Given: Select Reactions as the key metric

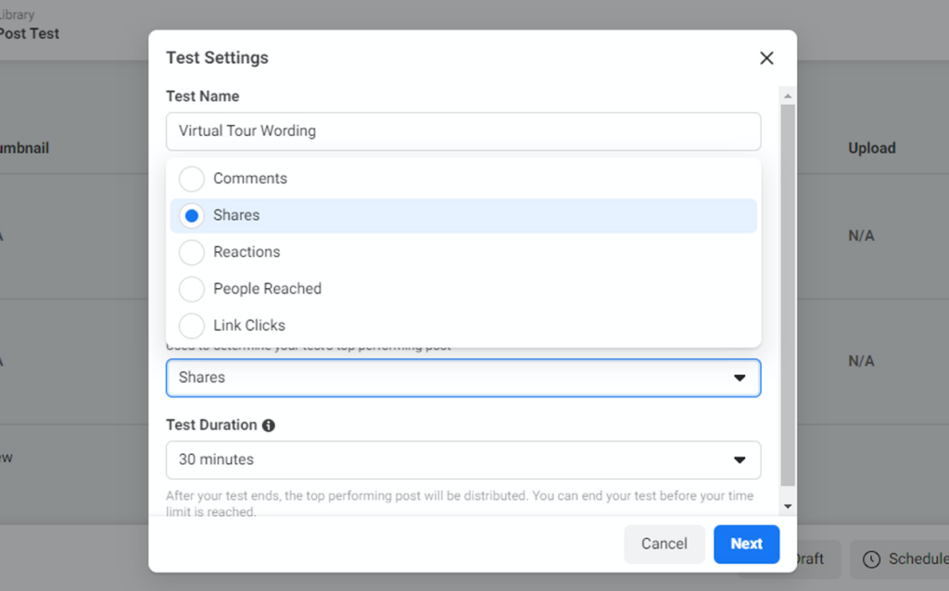Looking at the screenshot, I should (x=191, y=252).
